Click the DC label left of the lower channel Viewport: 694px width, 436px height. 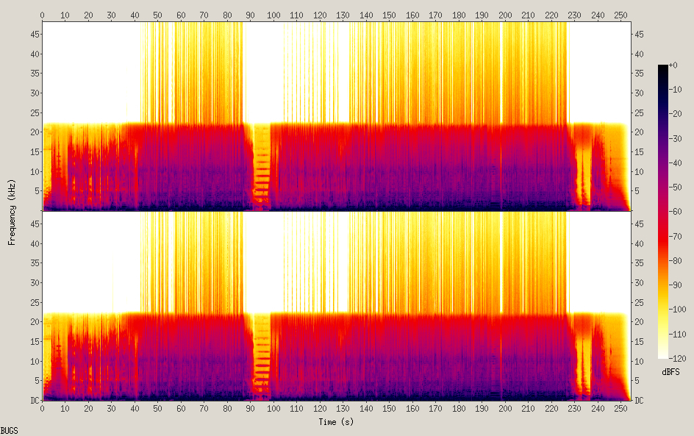point(34,401)
